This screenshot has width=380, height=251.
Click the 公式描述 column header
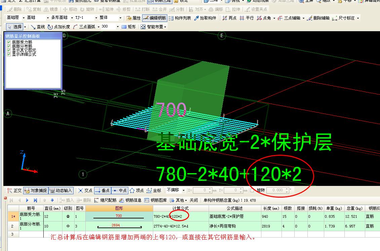click(x=235, y=208)
